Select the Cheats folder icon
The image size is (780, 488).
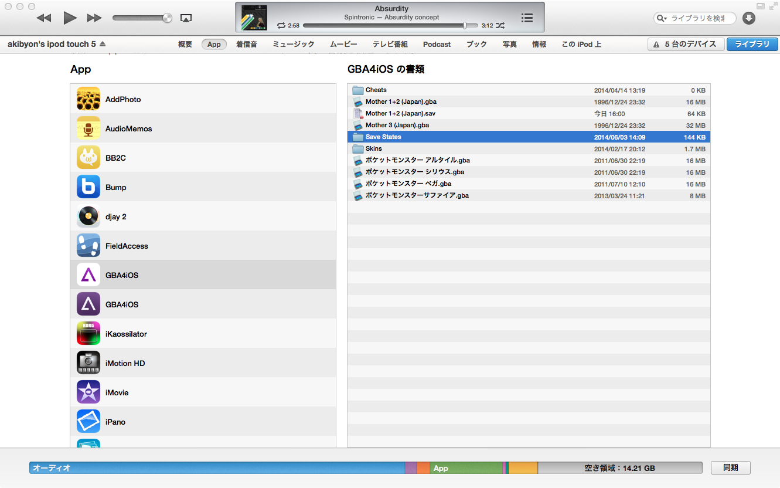pyautogui.click(x=358, y=90)
